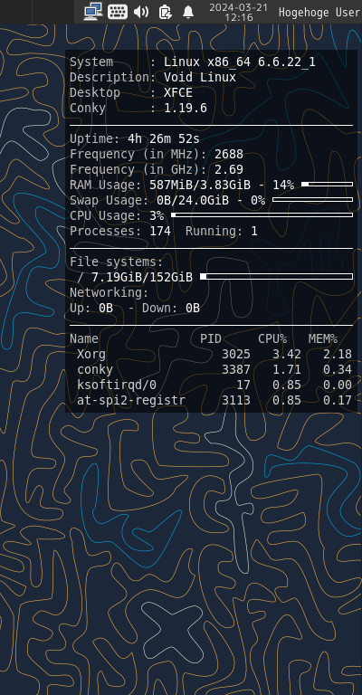Click the Swap Usage progress bar
The image size is (362, 695).
pos(313,199)
